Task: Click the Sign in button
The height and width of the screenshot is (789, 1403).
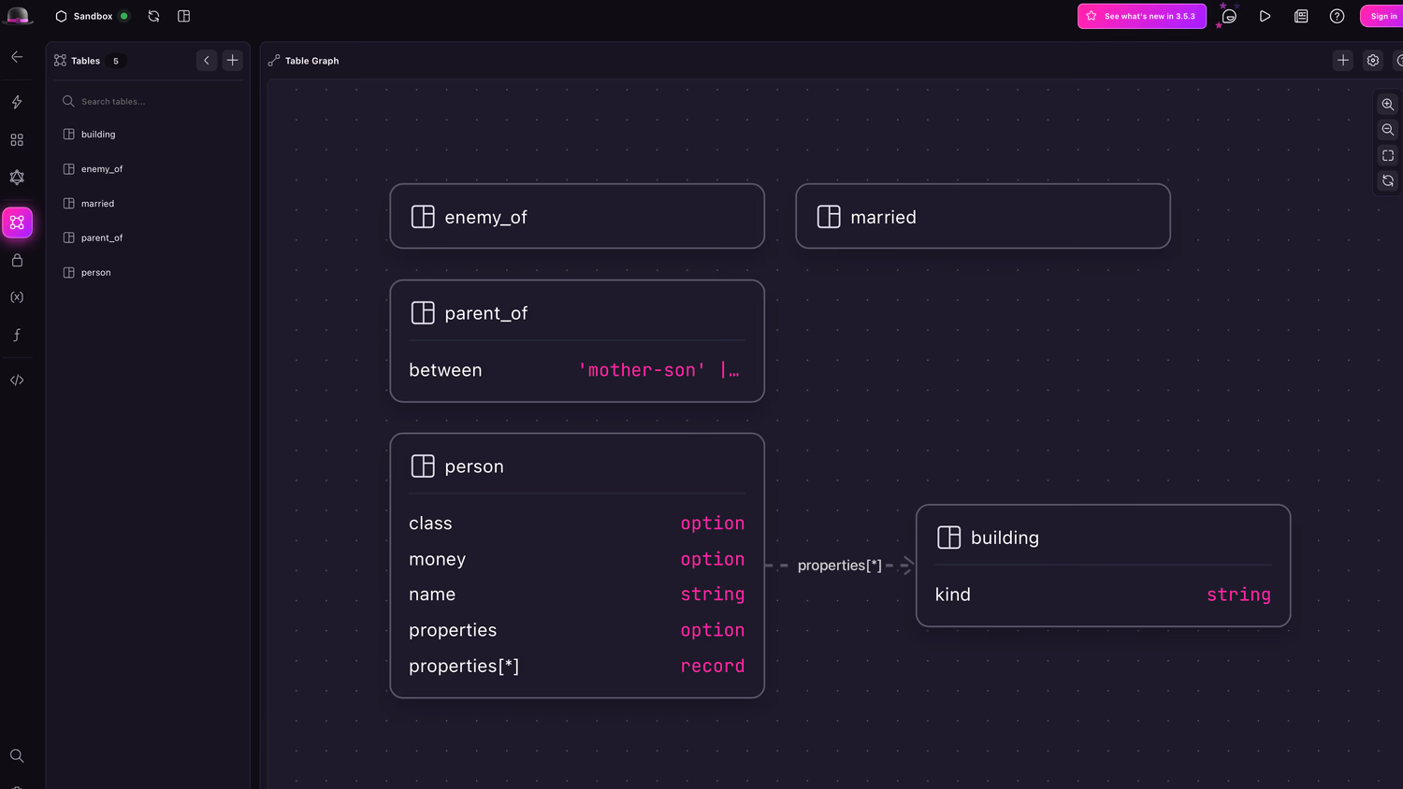Action: (1382, 16)
